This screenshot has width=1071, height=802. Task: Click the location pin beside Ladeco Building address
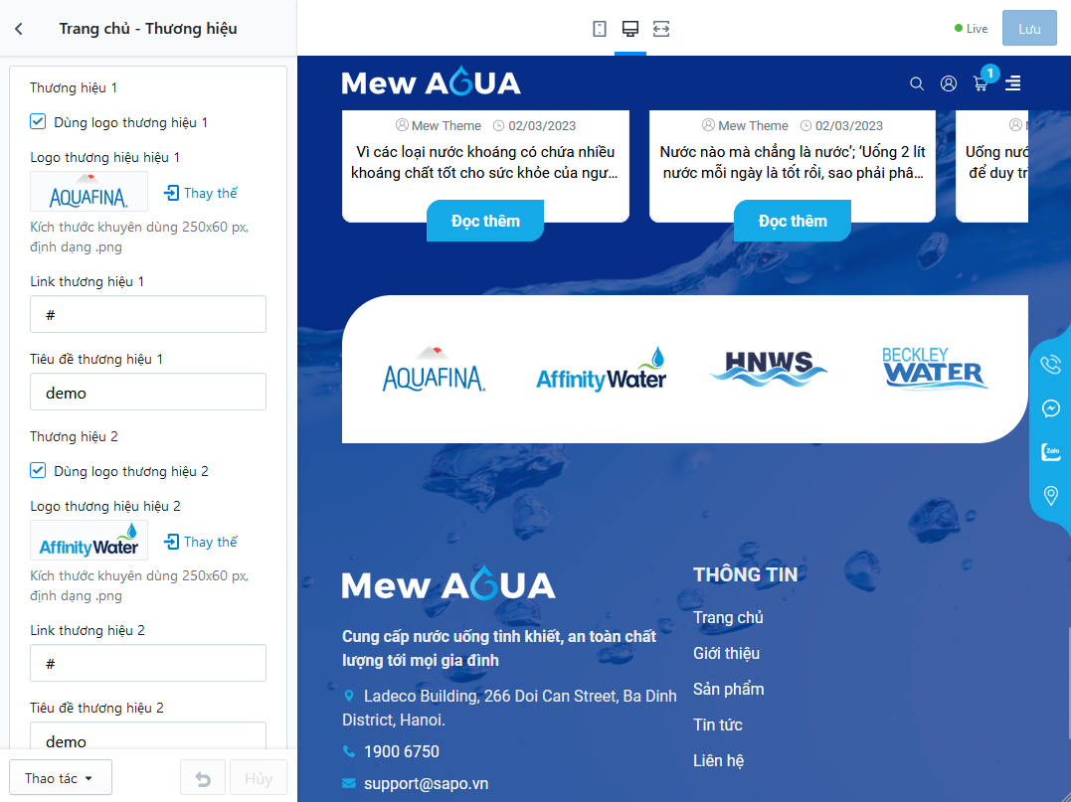pyautogui.click(x=349, y=697)
